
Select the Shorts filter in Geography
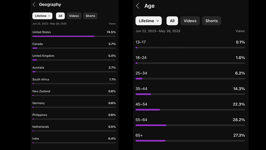90,16
